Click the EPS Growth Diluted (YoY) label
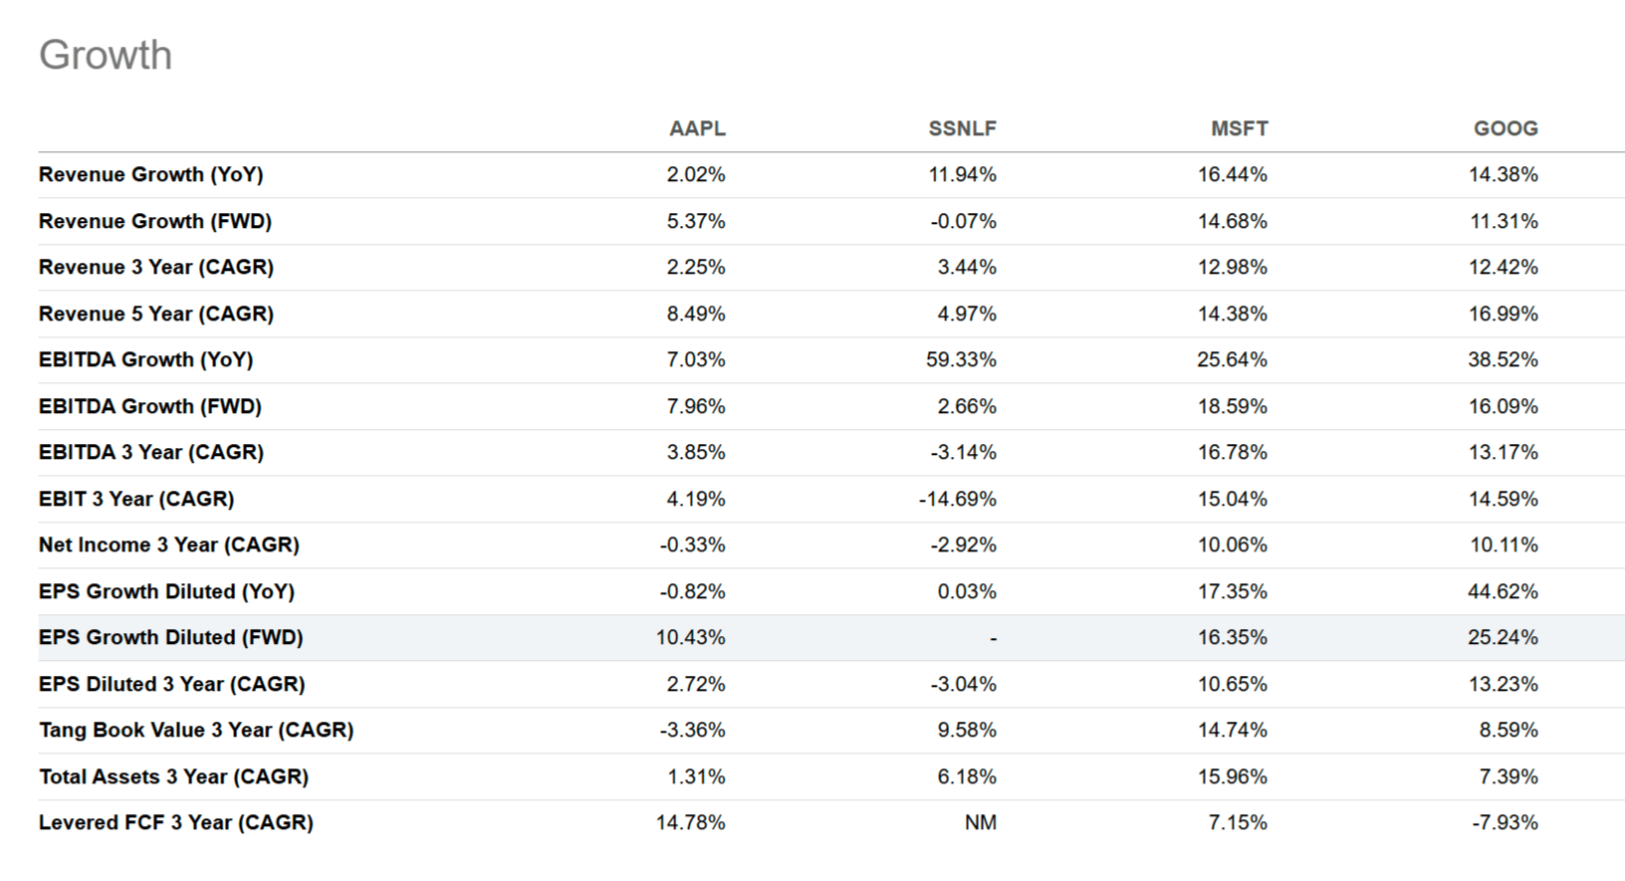The height and width of the screenshot is (881, 1625). coord(167,591)
